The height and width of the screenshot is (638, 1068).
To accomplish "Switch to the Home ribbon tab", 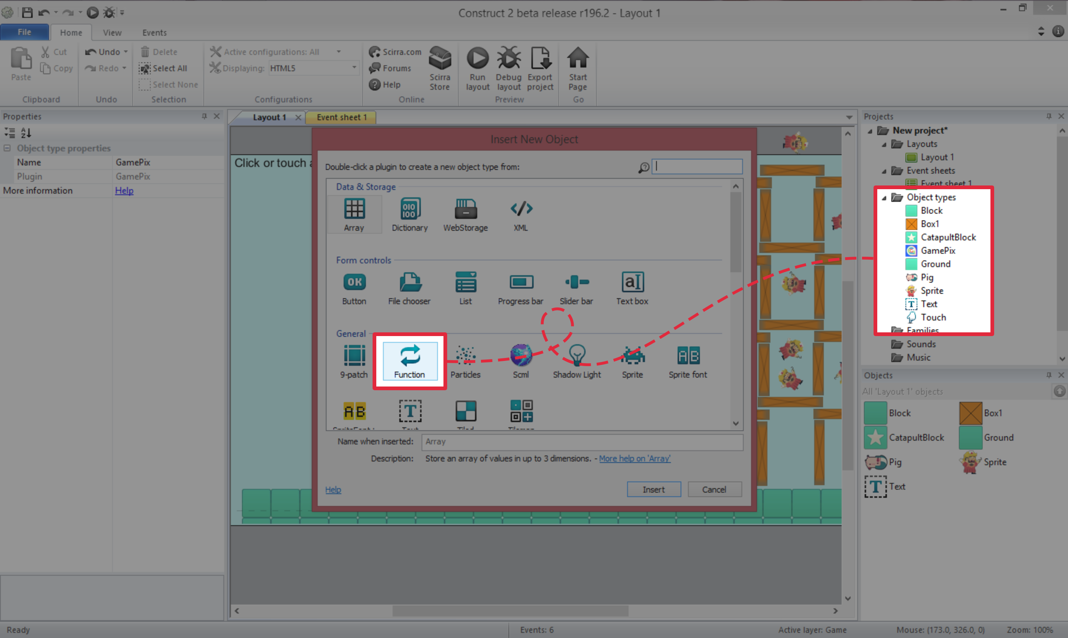I will pos(71,33).
